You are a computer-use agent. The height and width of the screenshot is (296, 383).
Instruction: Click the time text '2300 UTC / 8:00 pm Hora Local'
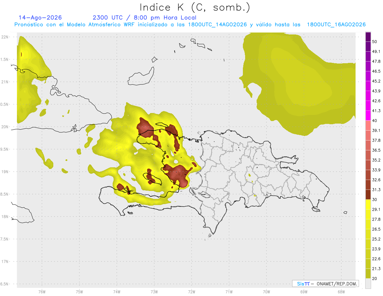click(144, 18)
